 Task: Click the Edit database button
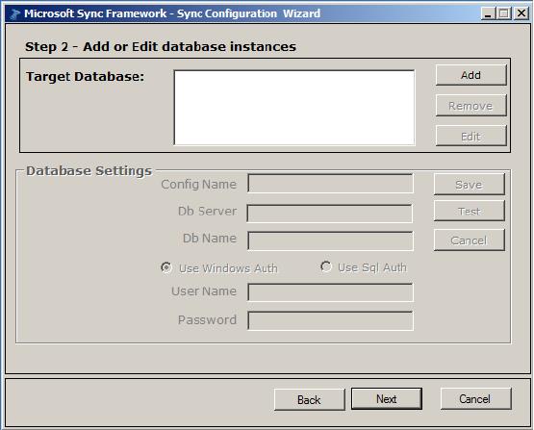click(x=471, y=137)
